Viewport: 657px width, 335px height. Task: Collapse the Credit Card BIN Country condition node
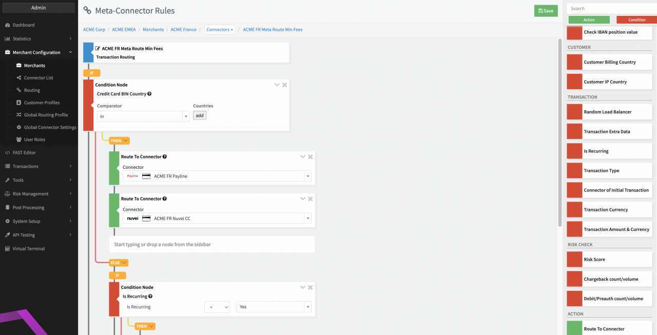tap(277, 85)
